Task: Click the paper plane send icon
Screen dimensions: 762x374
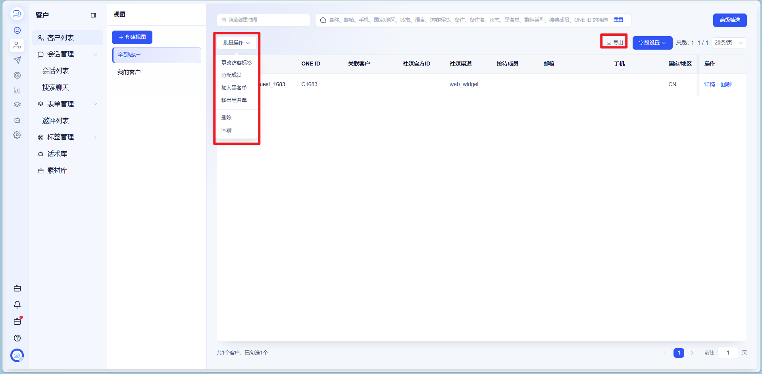Action: (x=17, y=60)
